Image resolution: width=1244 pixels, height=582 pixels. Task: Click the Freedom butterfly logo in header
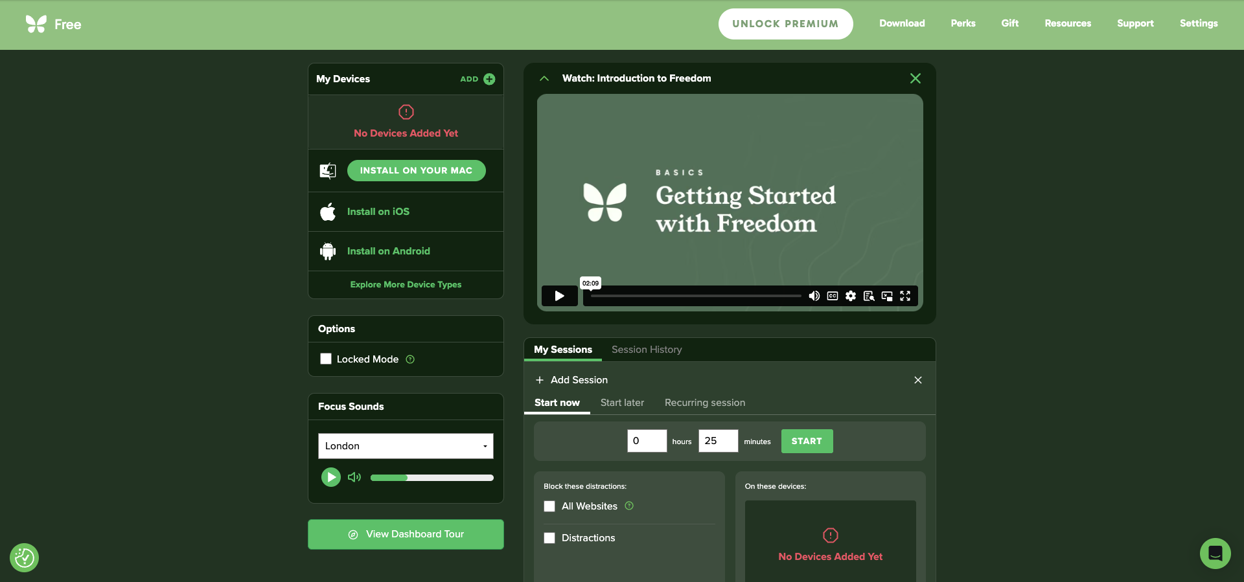point(36,24)
